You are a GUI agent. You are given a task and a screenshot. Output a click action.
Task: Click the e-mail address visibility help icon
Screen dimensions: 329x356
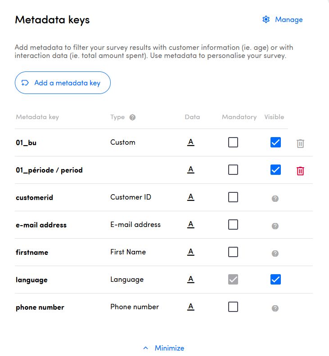coord(275,226)
